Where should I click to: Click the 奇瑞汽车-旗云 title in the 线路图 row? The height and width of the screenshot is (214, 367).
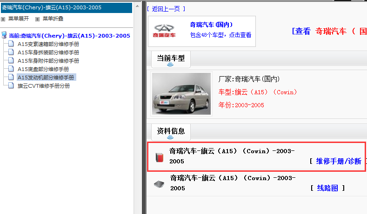coord(233,183)
